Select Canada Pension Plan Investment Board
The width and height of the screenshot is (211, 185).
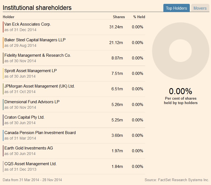(x=40, y=133)
